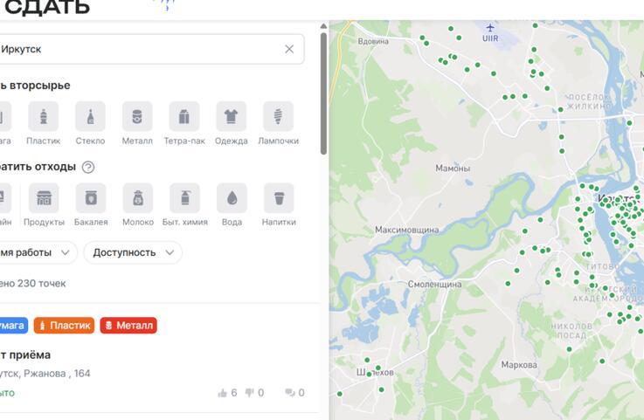Open the Пункт приёма listing title
The image size is (644, 420).
click(25, 355)
